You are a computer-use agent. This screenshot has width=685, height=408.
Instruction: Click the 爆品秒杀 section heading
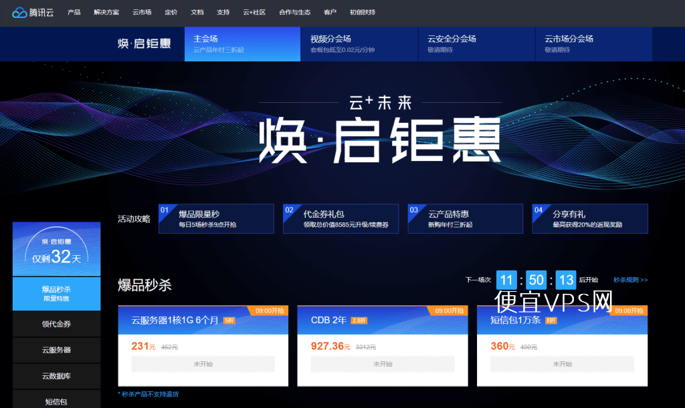tap(144, 285)
